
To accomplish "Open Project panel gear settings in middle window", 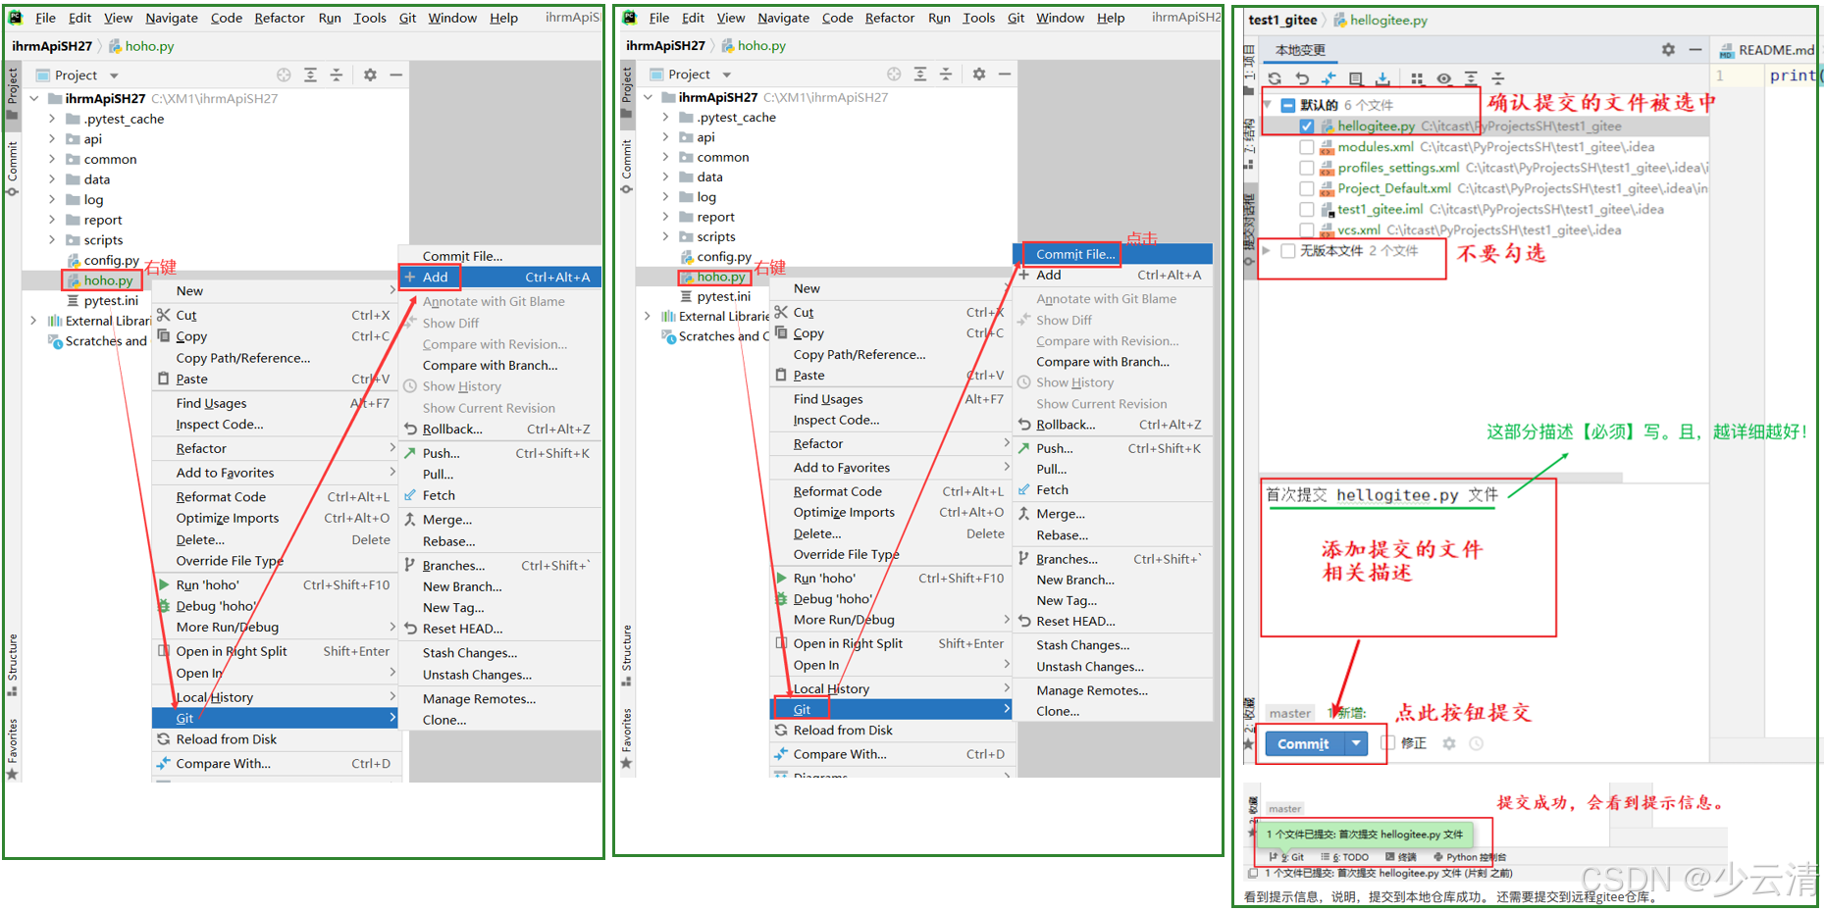I will pyautogui.click(x=979, y=74).
